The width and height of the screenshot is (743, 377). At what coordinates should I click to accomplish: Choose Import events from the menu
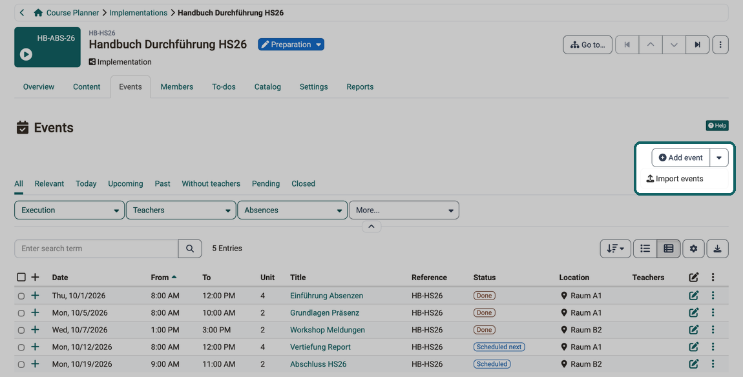click(x=675, y=179)
